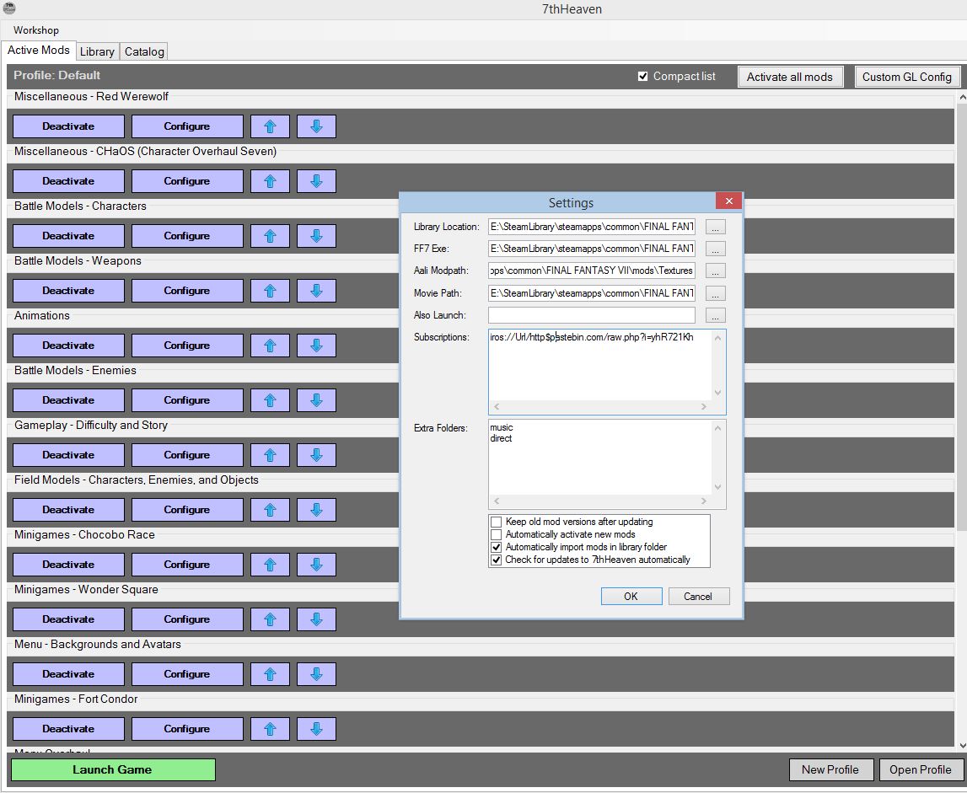Move Animations mod down in load order
The height and width of the screenshot is (793, 967).
(316, 346)
